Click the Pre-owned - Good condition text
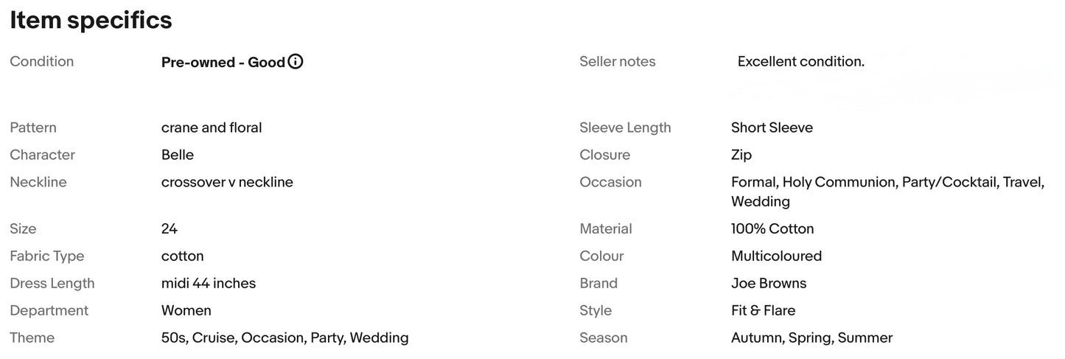The height and width of the screenshot is (359, 1065). (223, 62)
